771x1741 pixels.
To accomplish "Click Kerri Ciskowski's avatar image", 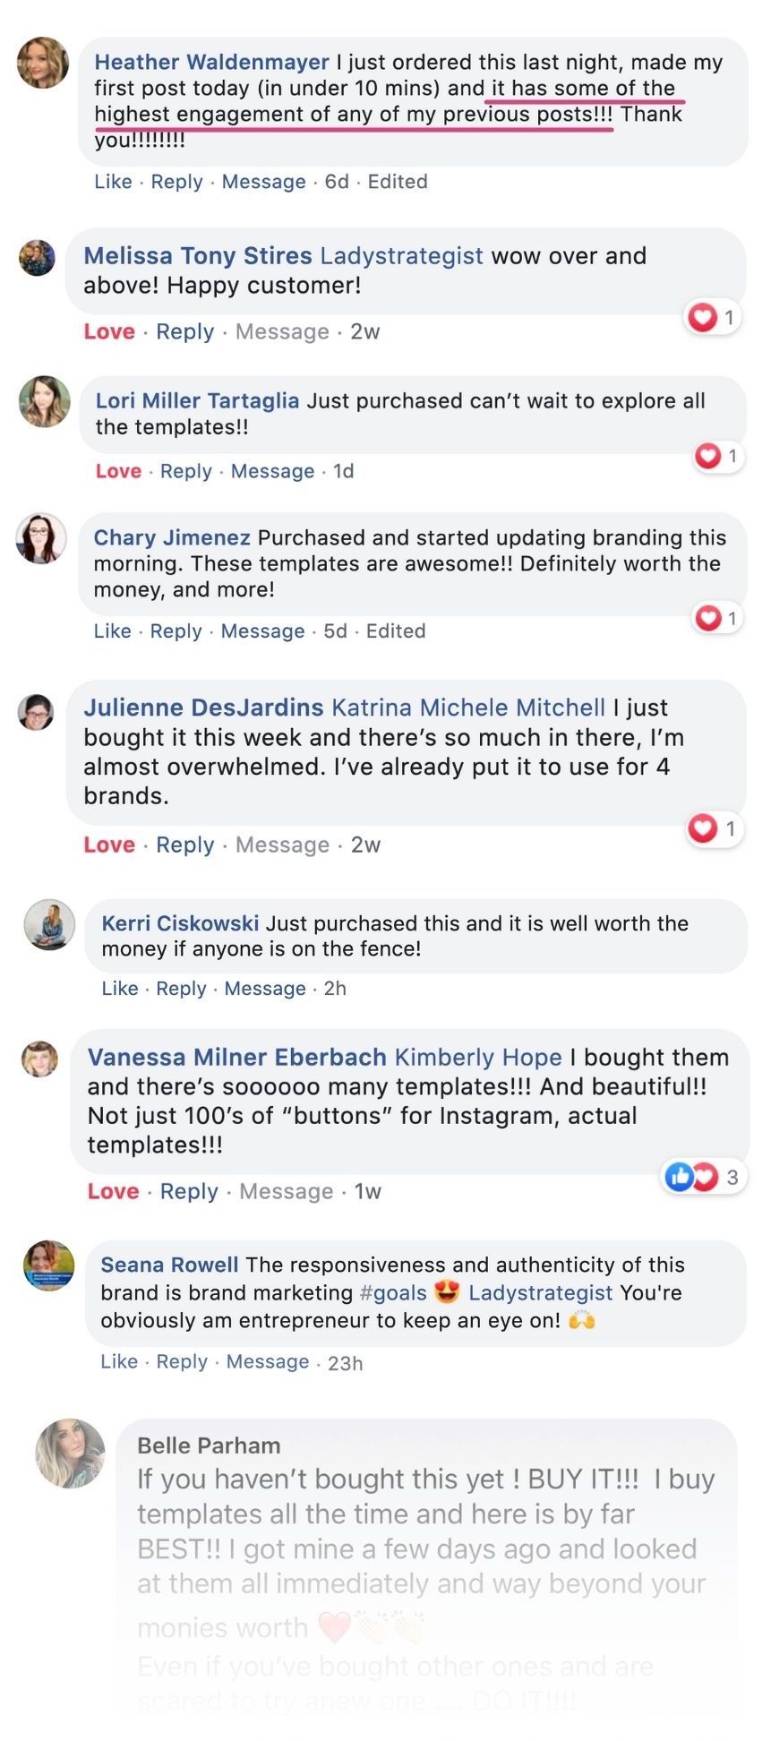I will (x=49, y=924).
